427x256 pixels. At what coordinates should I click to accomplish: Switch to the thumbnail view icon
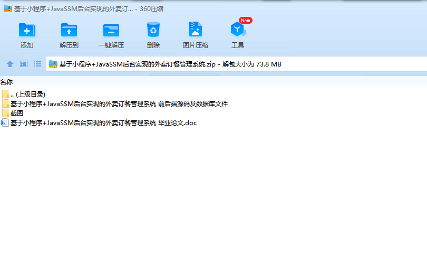tap(24, 64)
